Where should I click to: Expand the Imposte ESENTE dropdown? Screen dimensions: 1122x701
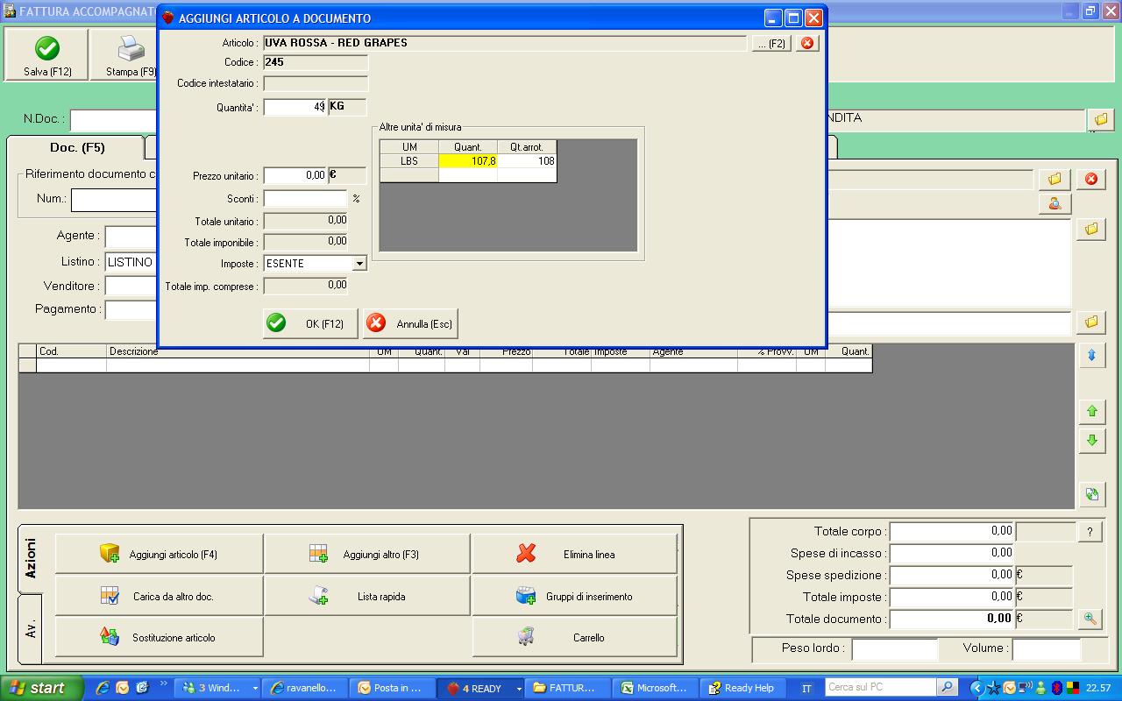[359, 264]
